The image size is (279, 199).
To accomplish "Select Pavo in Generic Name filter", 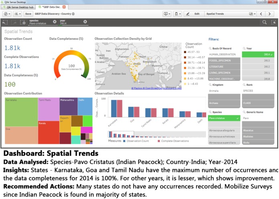I will (x=258, y=118).
